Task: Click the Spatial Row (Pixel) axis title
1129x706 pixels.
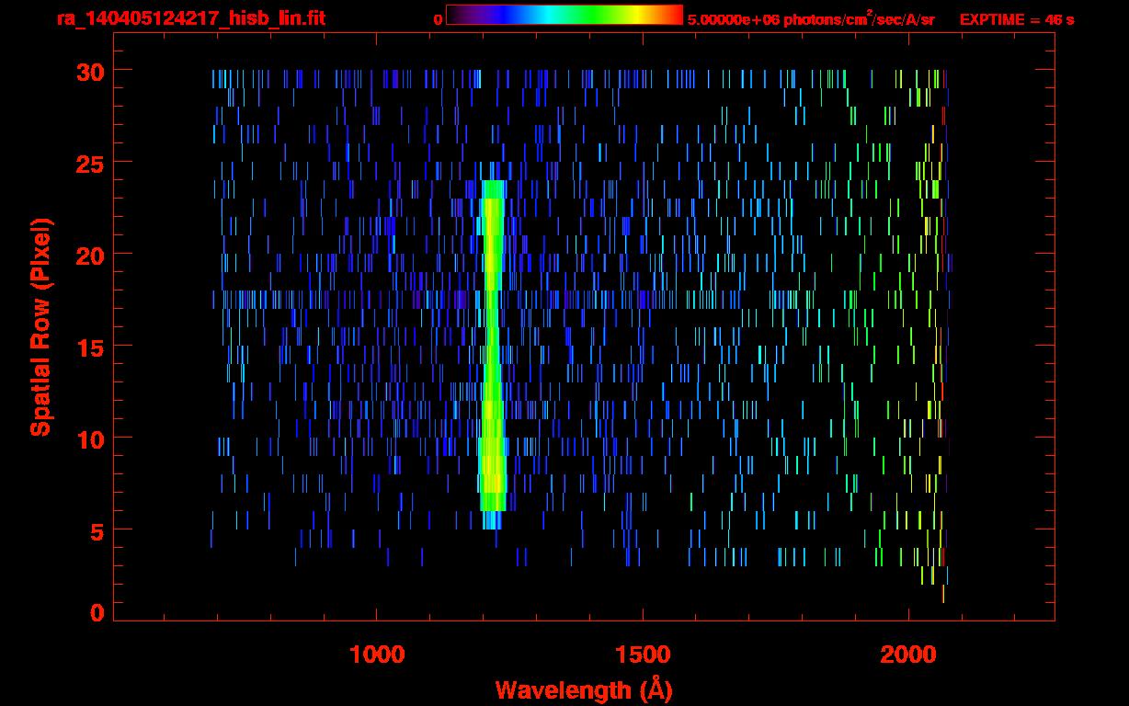Action: [40, 327]
